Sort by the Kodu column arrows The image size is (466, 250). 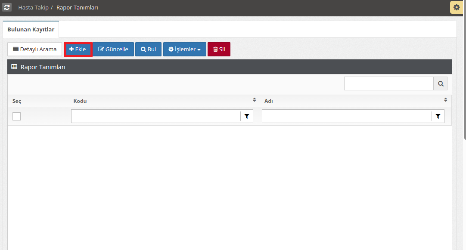(x=254, y=100)
